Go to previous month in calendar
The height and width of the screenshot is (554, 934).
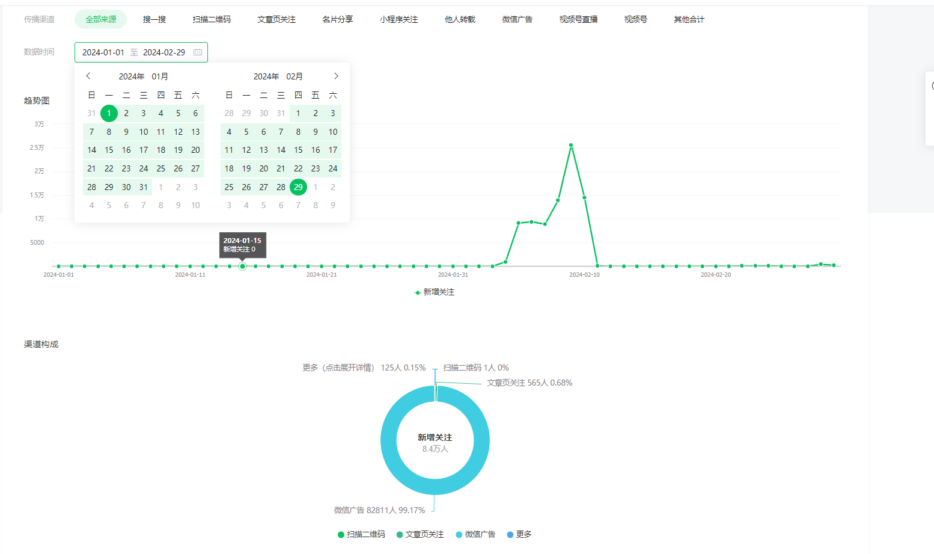[x=88, y=76]
